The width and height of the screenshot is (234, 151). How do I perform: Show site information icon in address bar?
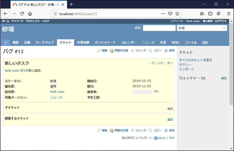(x=55, y=14)
